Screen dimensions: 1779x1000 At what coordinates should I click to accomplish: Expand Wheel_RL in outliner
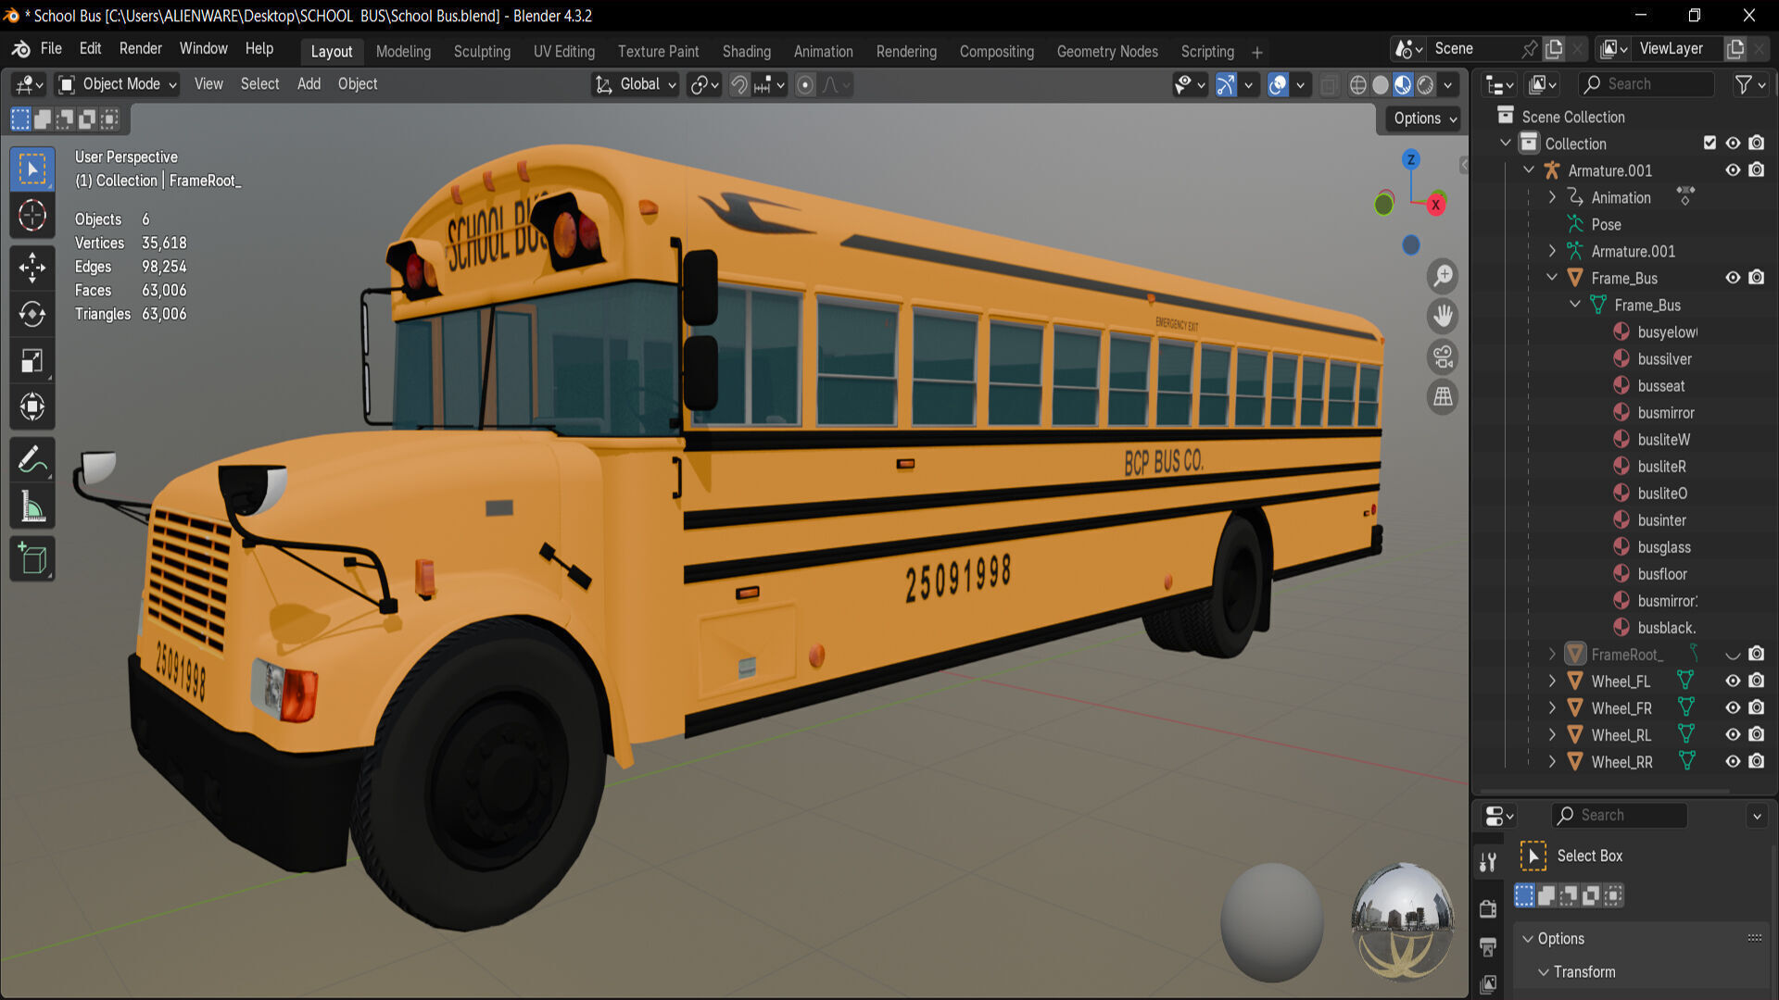tap(1552, 734)
